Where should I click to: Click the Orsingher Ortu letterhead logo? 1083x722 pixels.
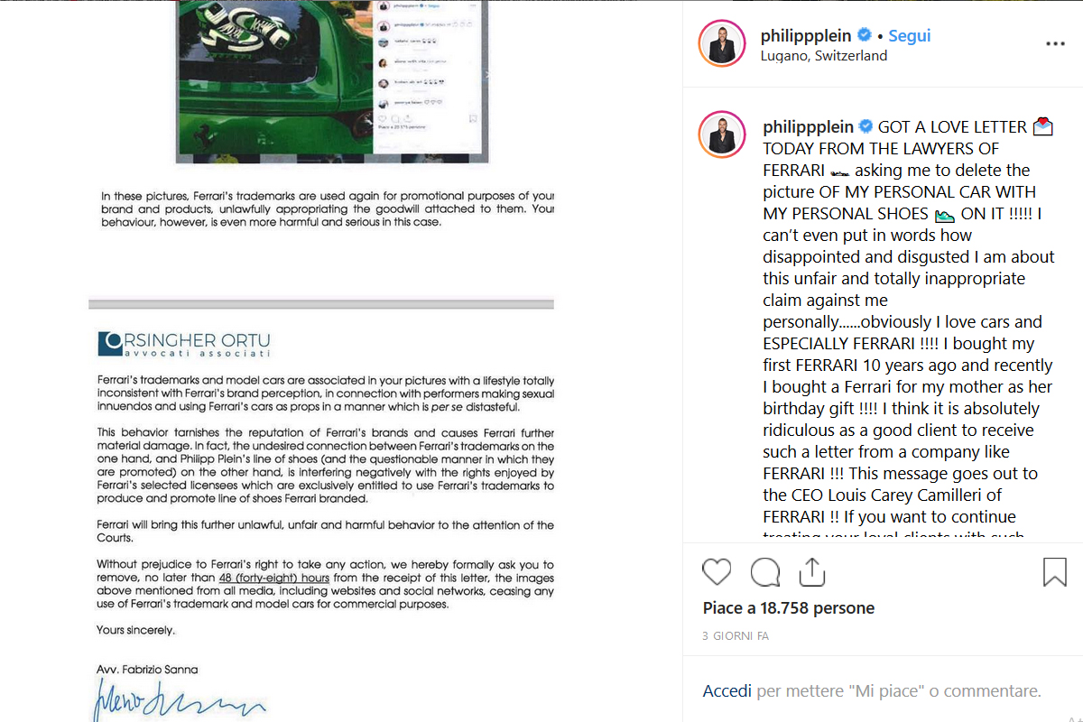184,344
